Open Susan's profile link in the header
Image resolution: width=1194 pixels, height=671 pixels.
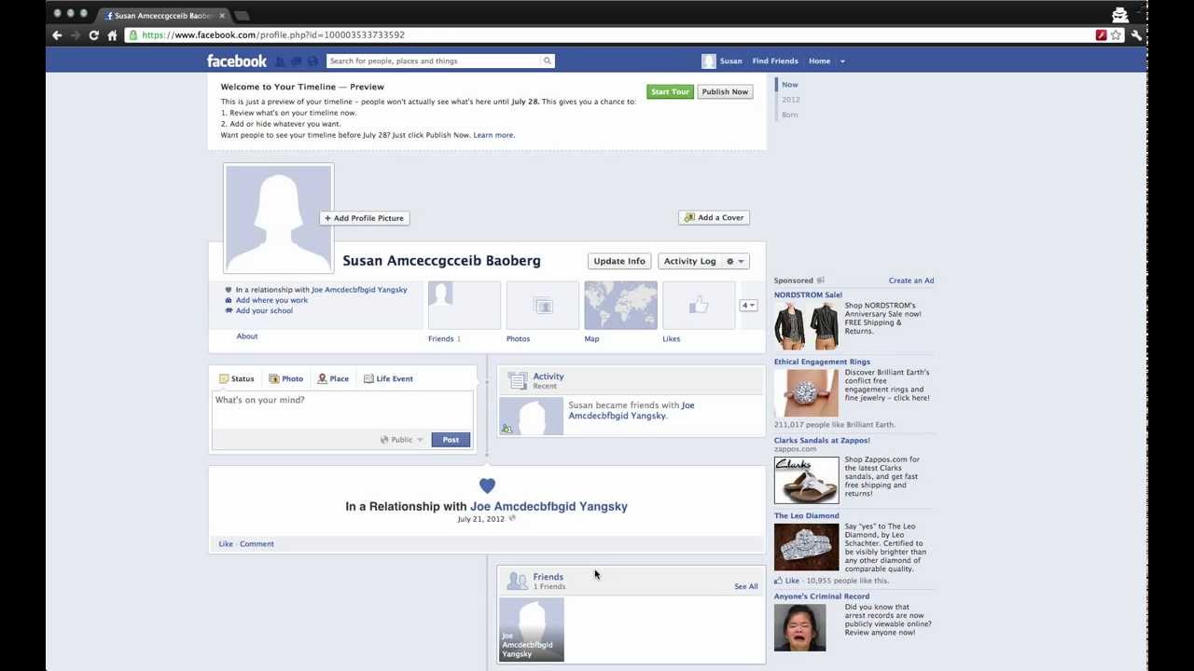coord(731,62)
